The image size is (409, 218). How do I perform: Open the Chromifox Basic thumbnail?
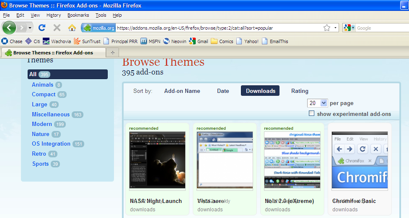[x=360, y=160]
